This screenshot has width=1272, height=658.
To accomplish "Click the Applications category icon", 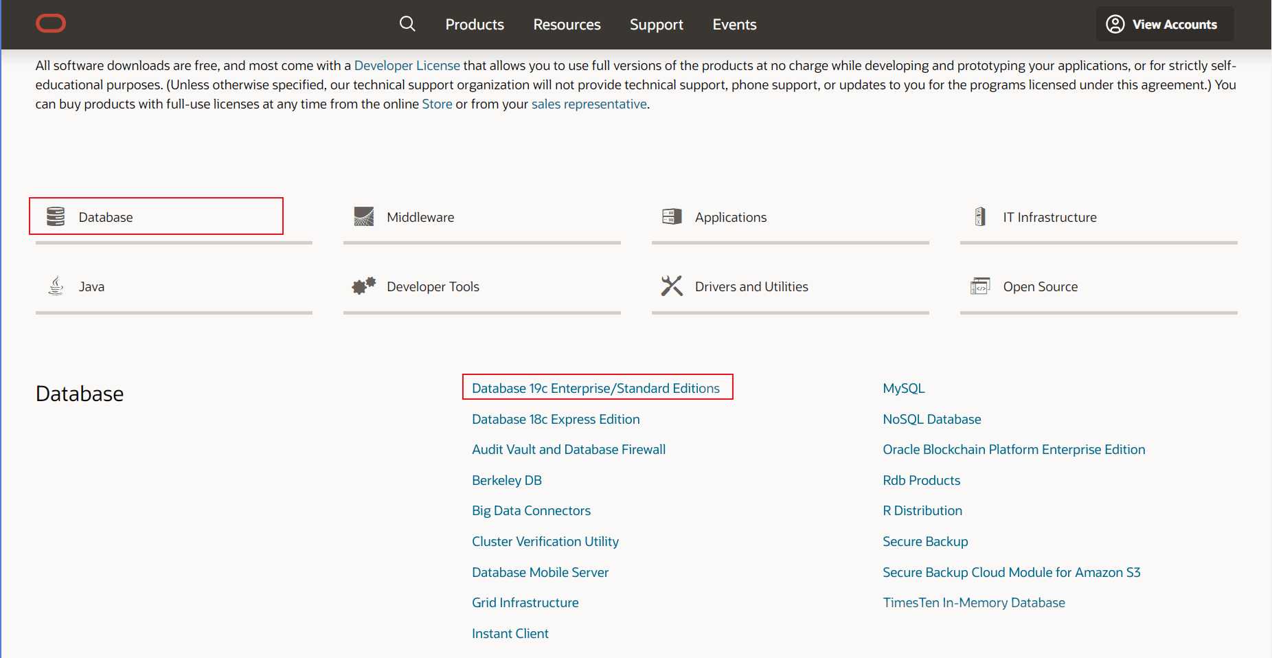I will 672,217.
